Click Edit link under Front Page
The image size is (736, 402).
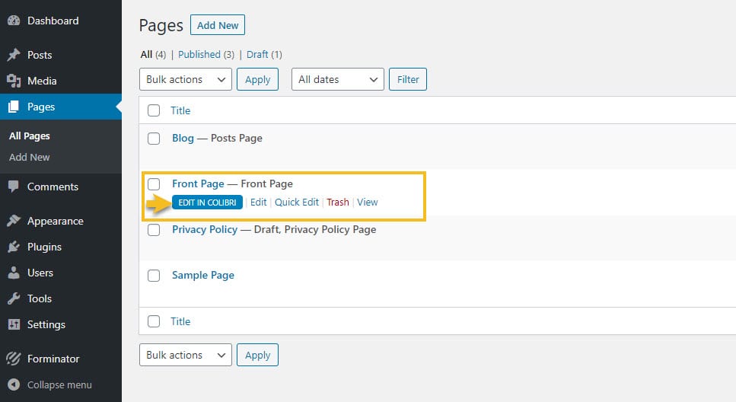tap(258, 202)
